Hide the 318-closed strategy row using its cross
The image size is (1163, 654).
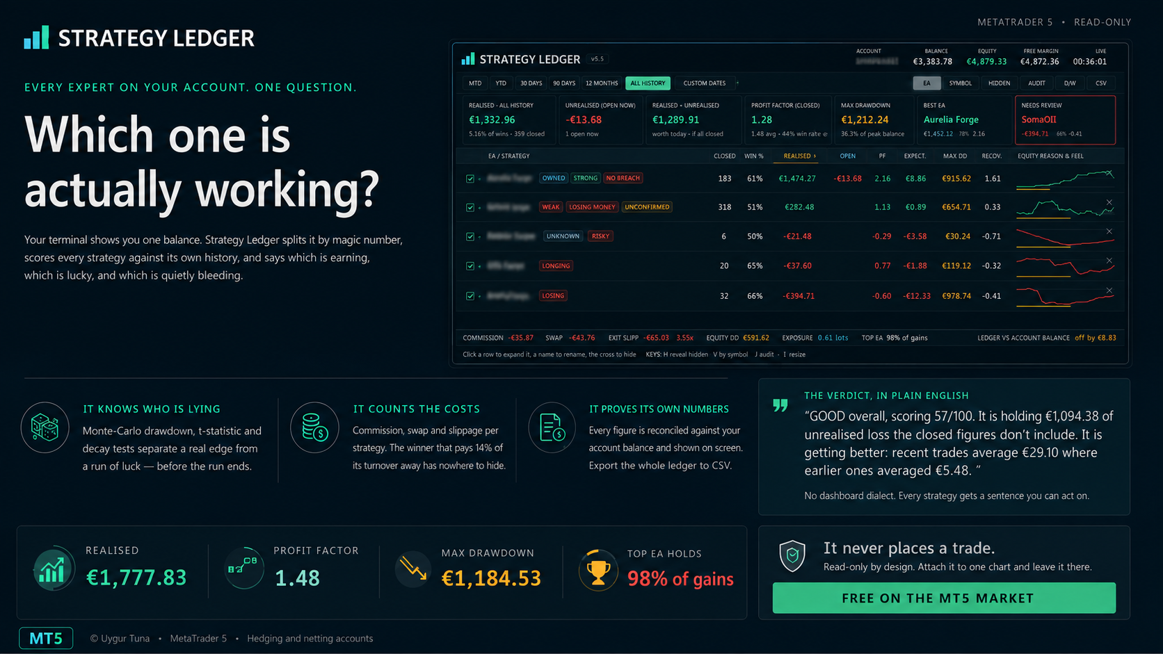click(x=1109, y=202)
